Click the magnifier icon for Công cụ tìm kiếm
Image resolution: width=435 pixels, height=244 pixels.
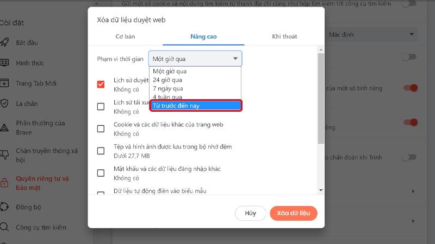tap(4, 227)
